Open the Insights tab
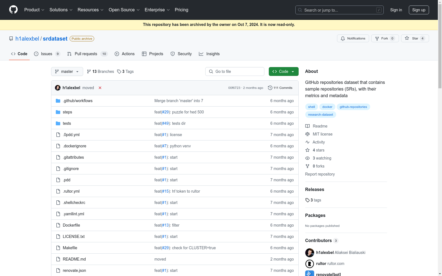Image resolution: width=442 pixels, height=276 pixels. tap(209, 54)
